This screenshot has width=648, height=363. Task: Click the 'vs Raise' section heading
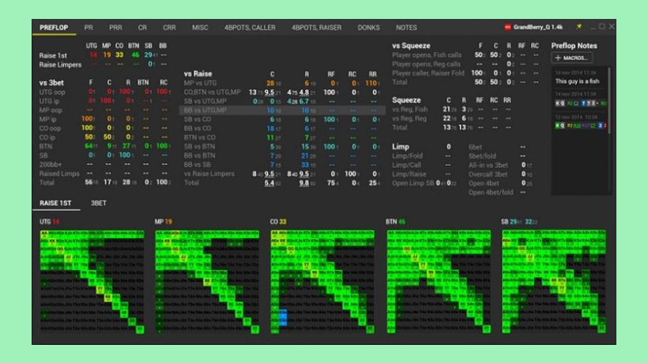198,74
